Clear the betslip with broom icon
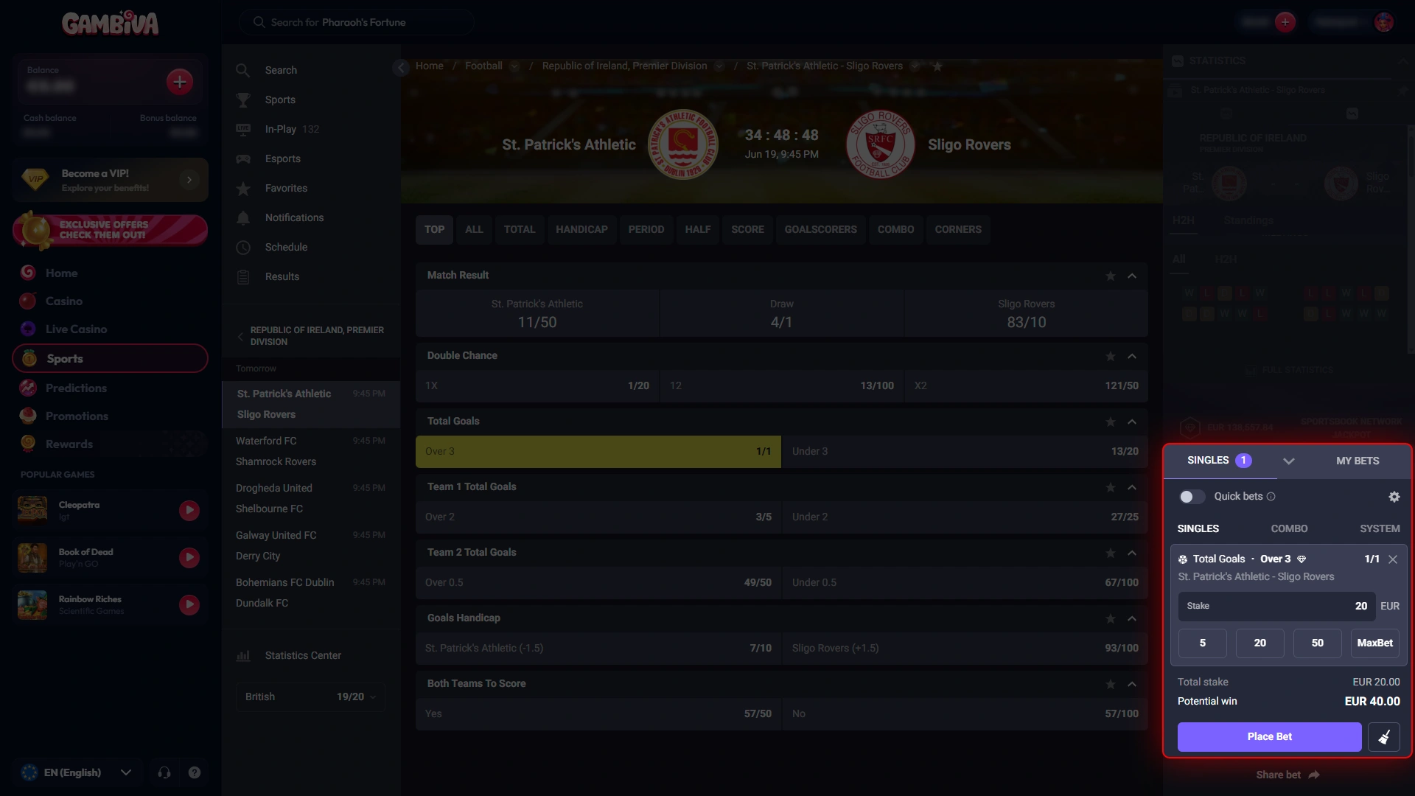The image size is (1415, 796). pos(1383,737)
